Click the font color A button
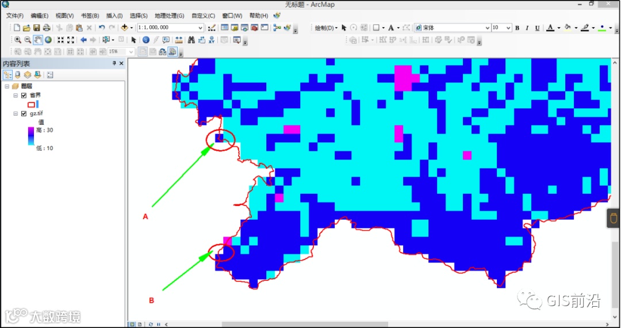This screenshot has height=328, width=621. (550, 28)
